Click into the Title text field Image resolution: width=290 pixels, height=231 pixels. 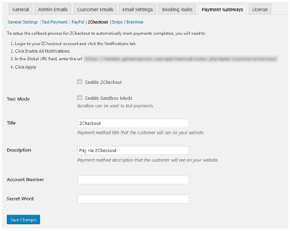[133, 123]
